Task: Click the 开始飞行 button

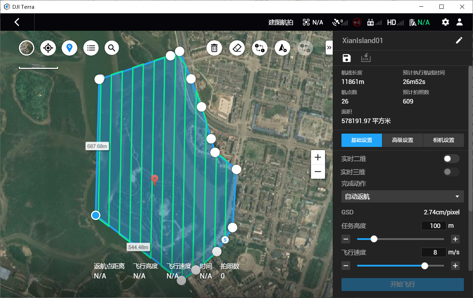Action: click(403, 284)
